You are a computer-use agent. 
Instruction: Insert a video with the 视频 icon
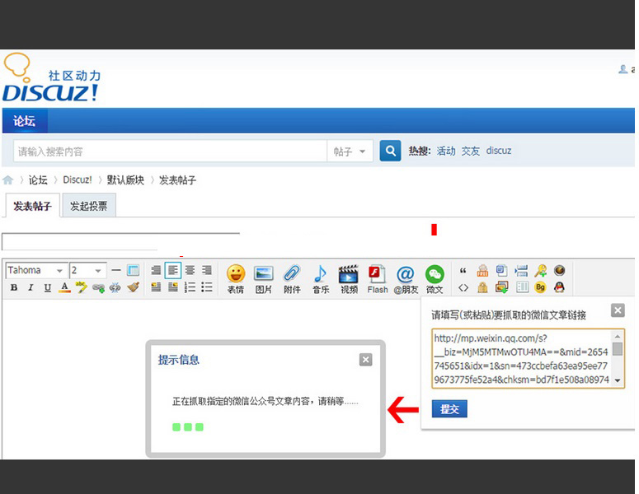[349, 277]
